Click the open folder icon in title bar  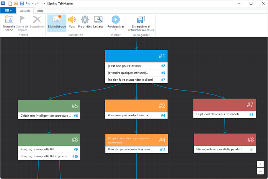point(16,3)
